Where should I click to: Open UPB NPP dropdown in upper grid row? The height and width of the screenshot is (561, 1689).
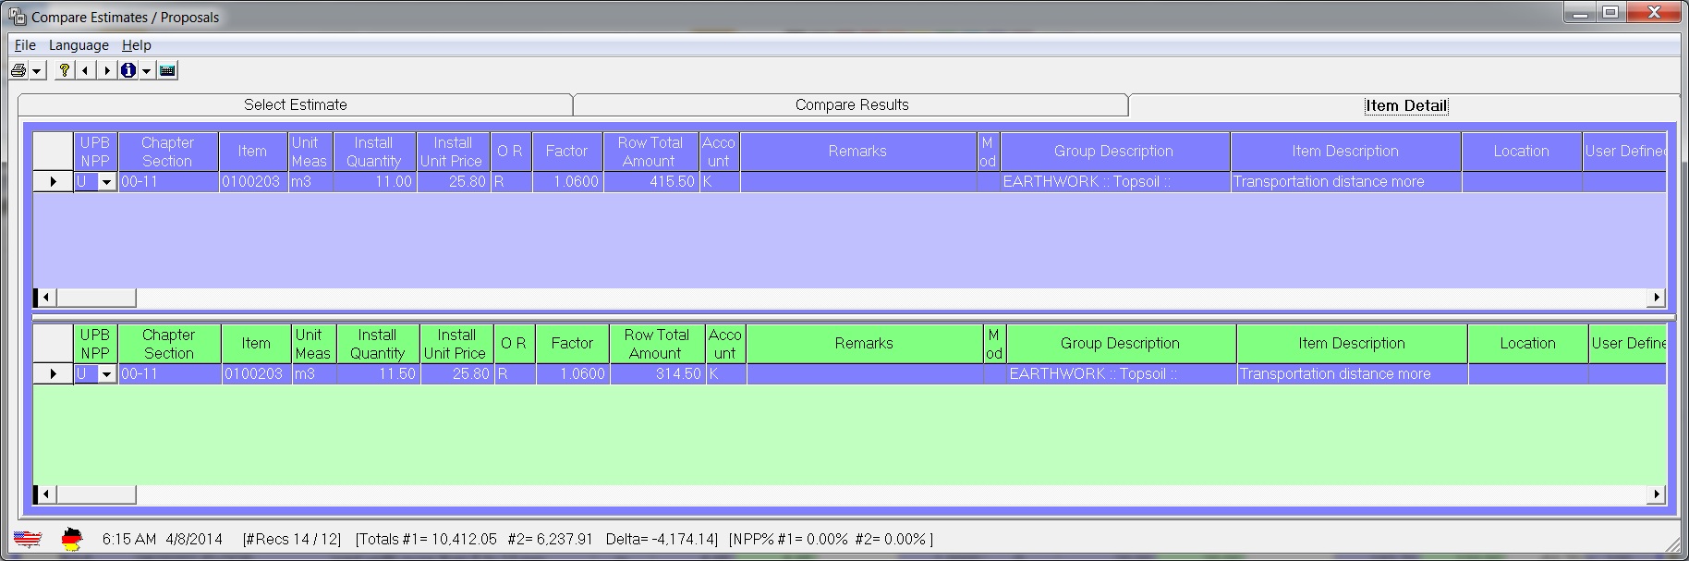click(106, 182)
